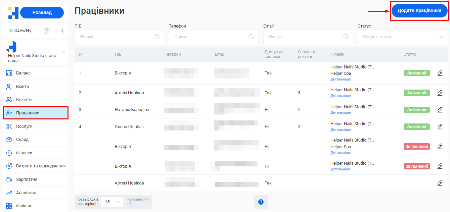Viewport: 450px width, 212px height.
Task: Click the search icon in Email field
Action: pos(346,37)
